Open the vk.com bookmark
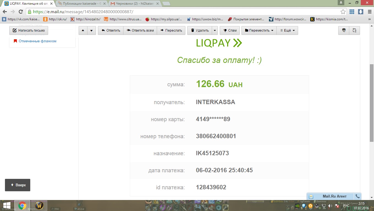Viewport: 374px width, 211px height. (21, 19)
